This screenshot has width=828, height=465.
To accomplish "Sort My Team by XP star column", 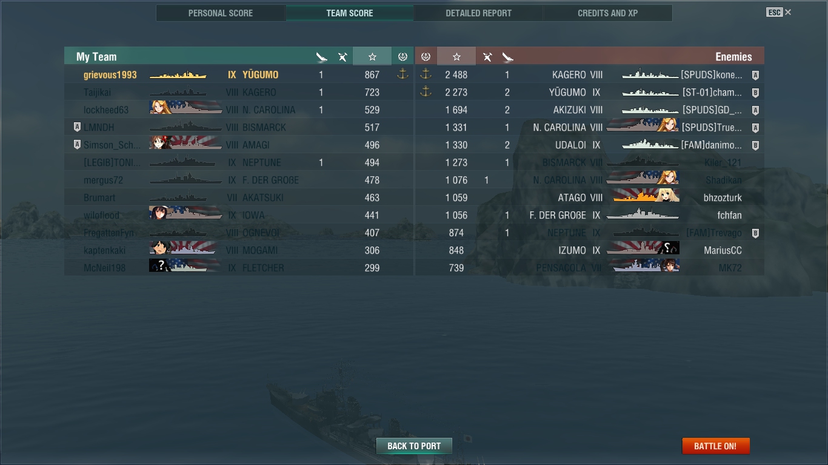I will 372,56.
